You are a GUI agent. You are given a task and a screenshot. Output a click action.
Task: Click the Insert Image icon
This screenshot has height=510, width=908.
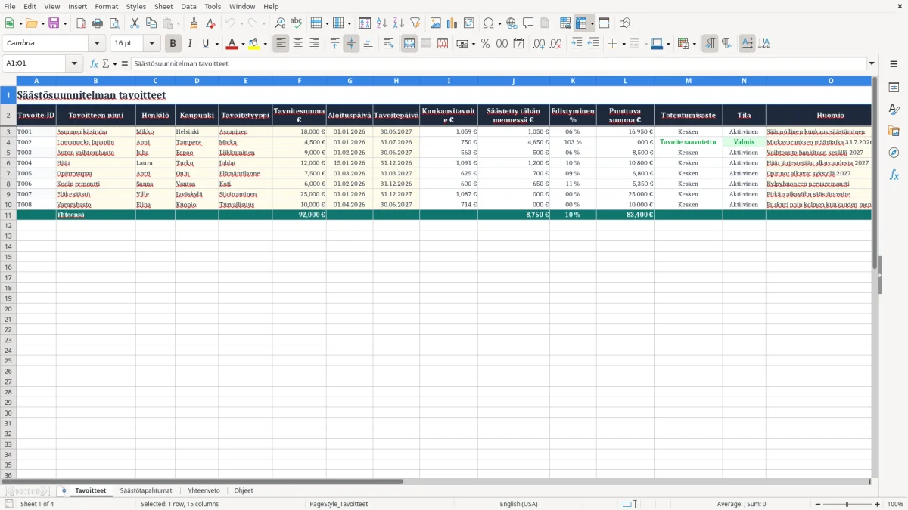tap(436, 23)
